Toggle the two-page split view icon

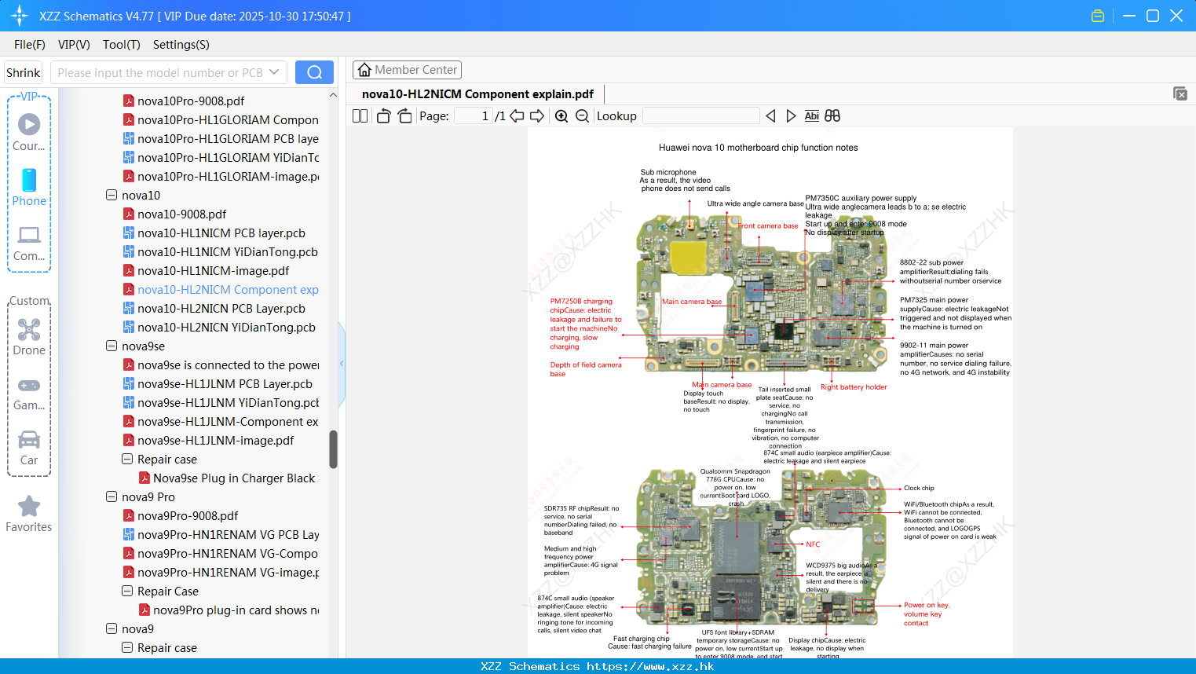360,115
